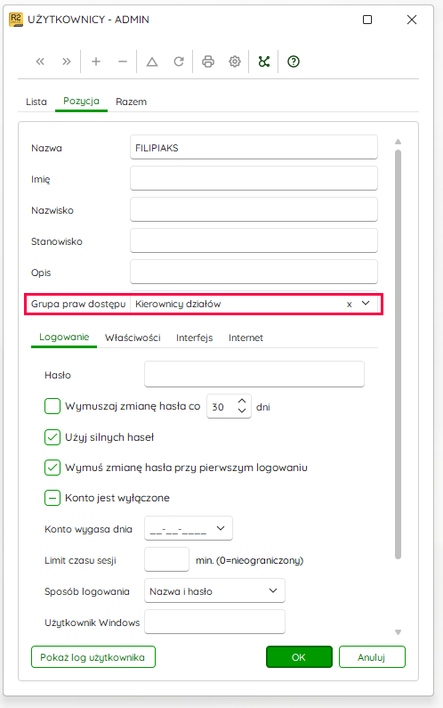Click the Limit czasu sesji field
443x708 pixels.
click(167, 559)
